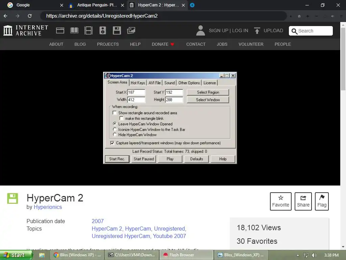Click the Flag button
The image size is (346, 260).
pos(322,201)
